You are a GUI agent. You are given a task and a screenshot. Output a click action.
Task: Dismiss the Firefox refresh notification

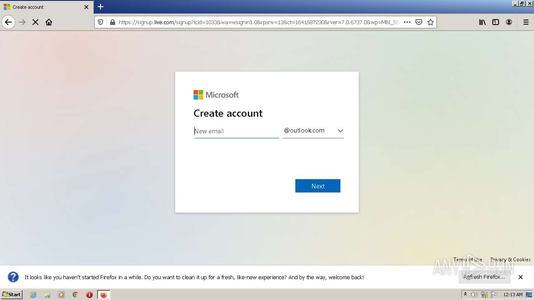click(x=521, y=277)
